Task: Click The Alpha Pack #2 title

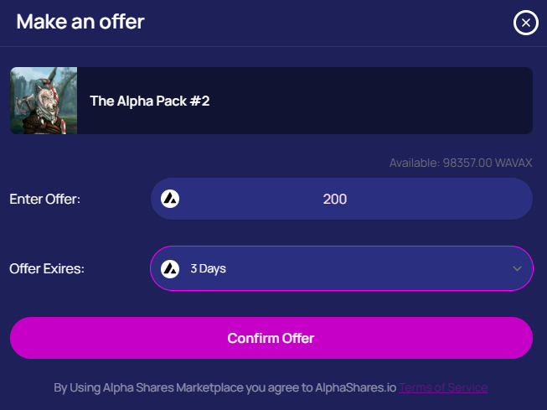Action: point(149,101)
